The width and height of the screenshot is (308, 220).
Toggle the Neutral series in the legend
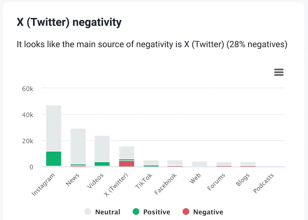click(108, 212)
